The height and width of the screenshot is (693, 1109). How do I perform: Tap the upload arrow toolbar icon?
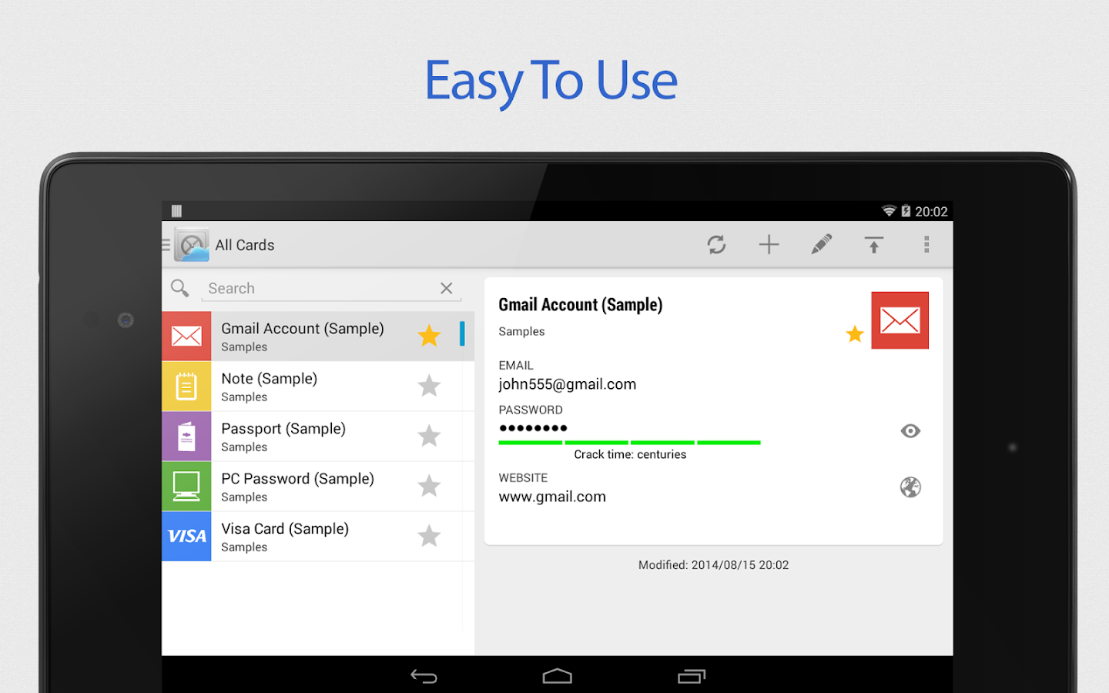point(873,245)
